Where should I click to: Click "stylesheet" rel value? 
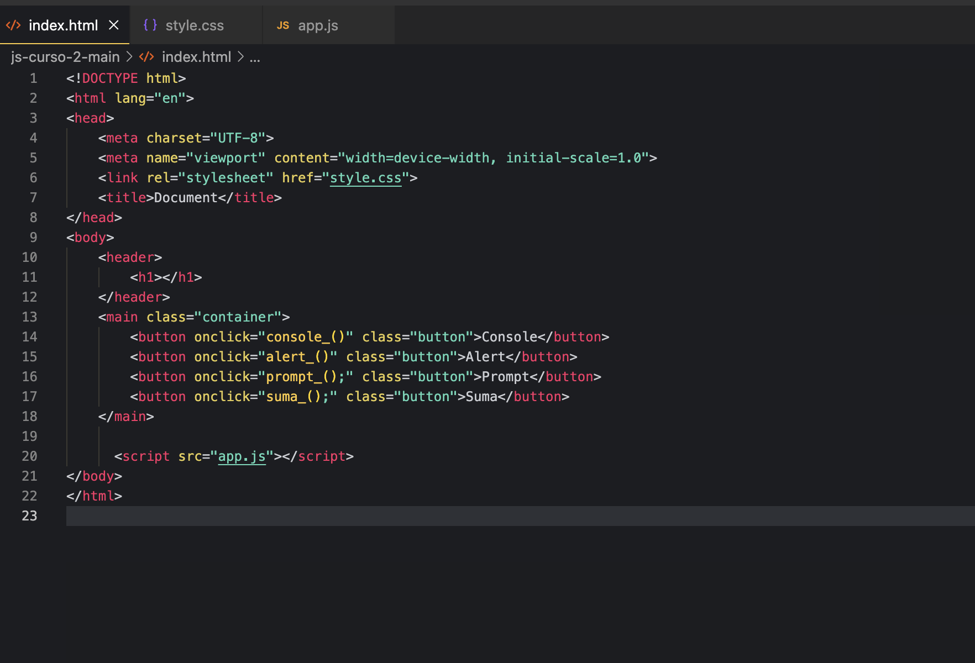[x=226, y=178]
